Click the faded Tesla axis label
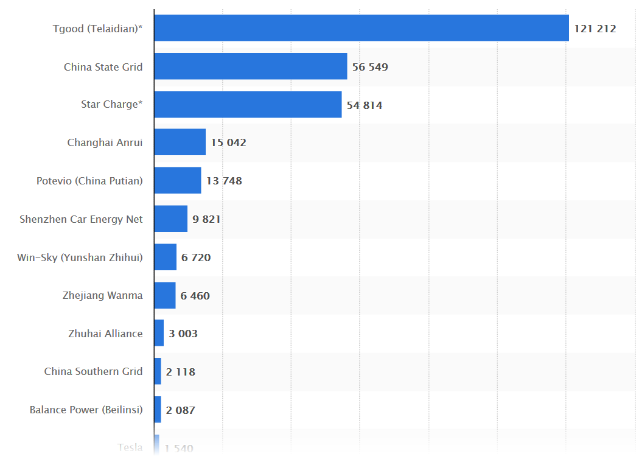 130,447
